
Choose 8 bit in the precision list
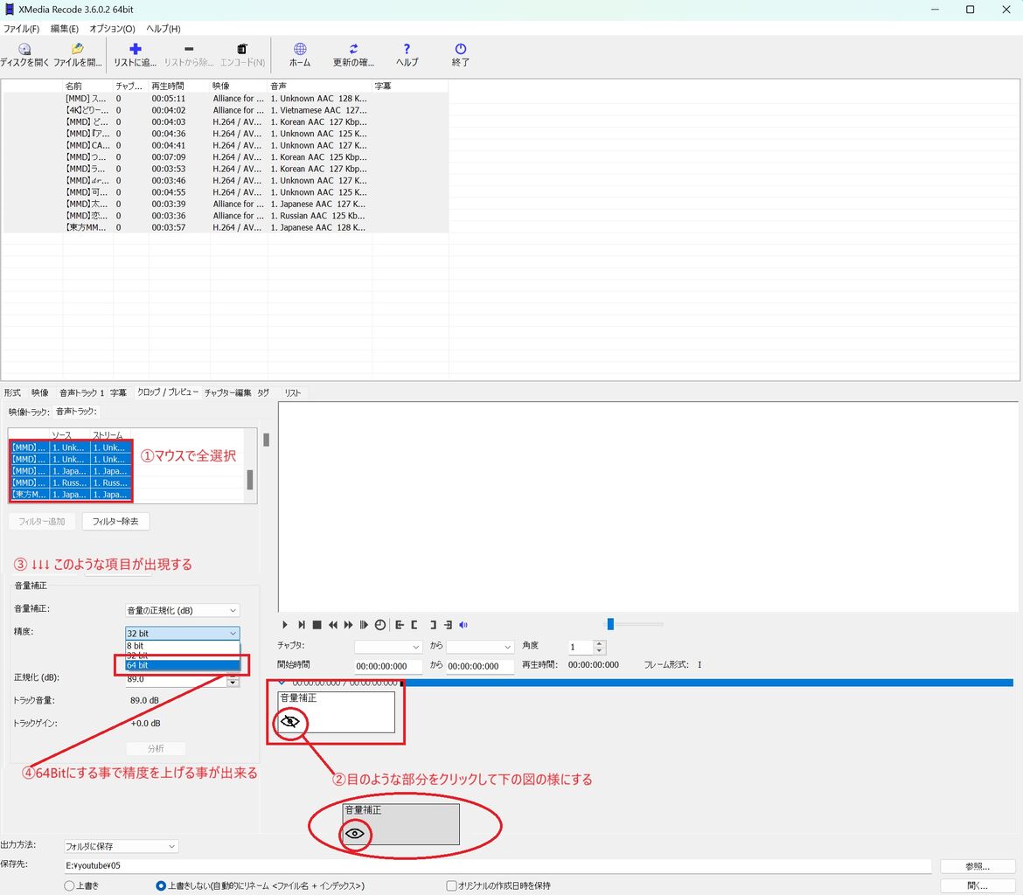coord(182,646)
